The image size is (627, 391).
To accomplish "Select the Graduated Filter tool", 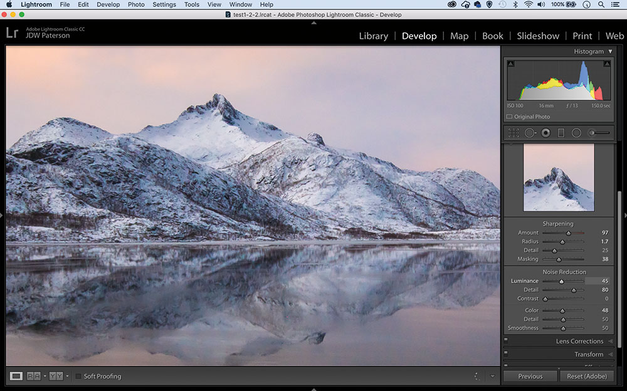I will click(561, 133).
